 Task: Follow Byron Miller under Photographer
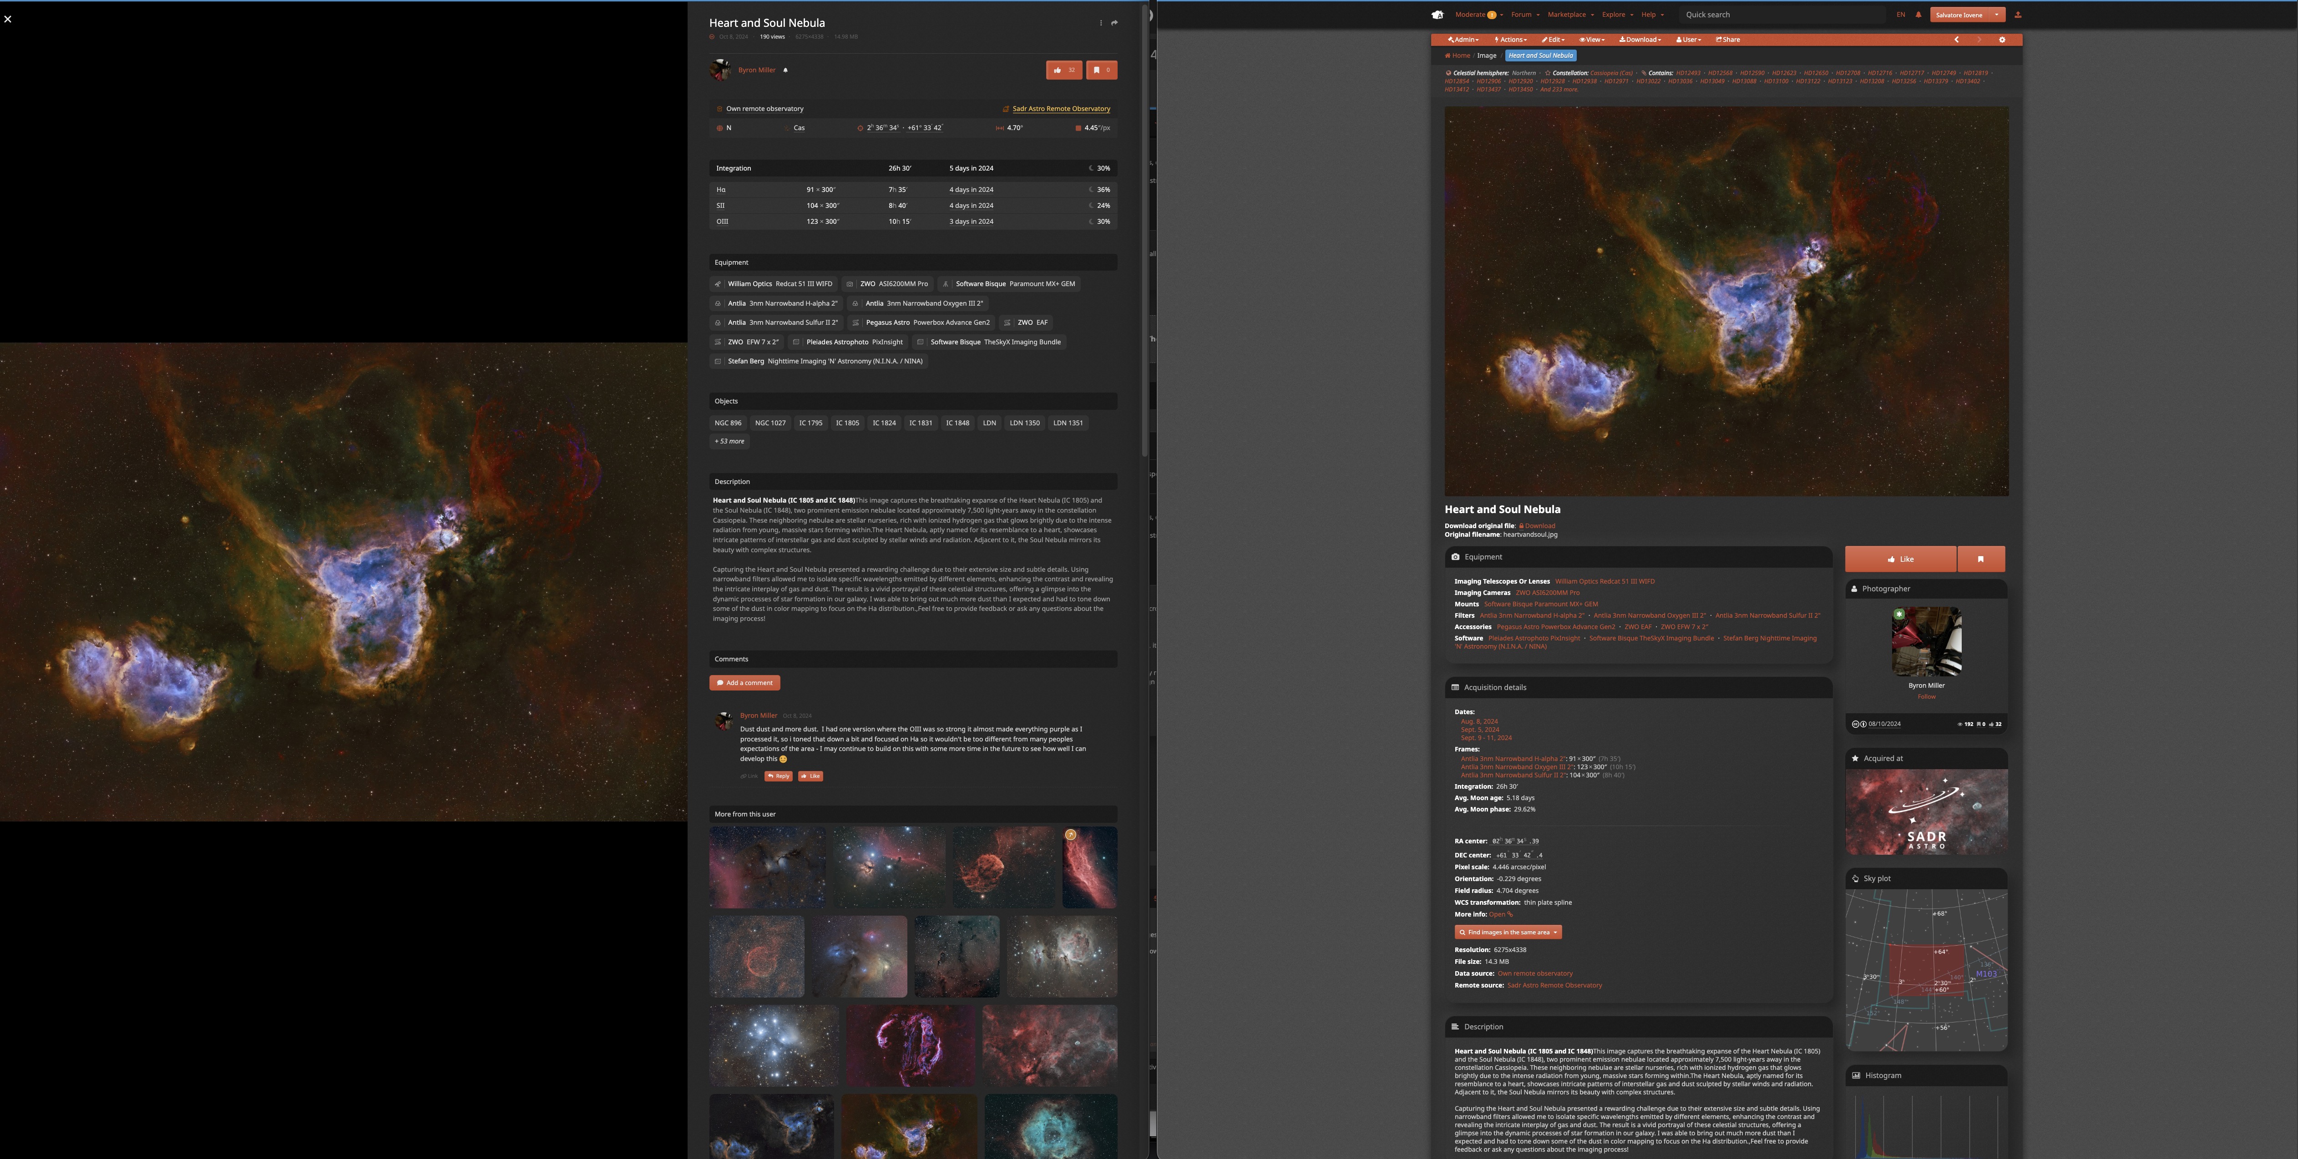tap(1927, 696)
